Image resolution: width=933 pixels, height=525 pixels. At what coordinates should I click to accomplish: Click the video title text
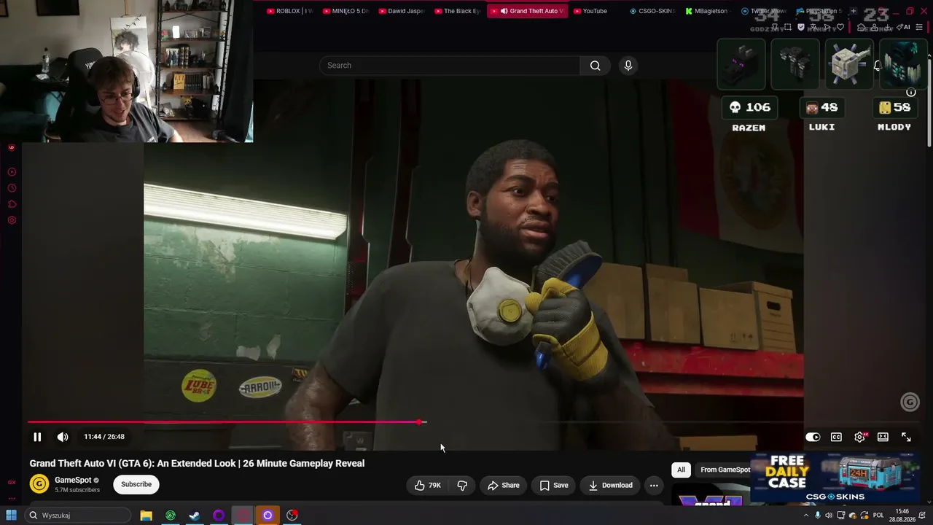pos(197,464)
